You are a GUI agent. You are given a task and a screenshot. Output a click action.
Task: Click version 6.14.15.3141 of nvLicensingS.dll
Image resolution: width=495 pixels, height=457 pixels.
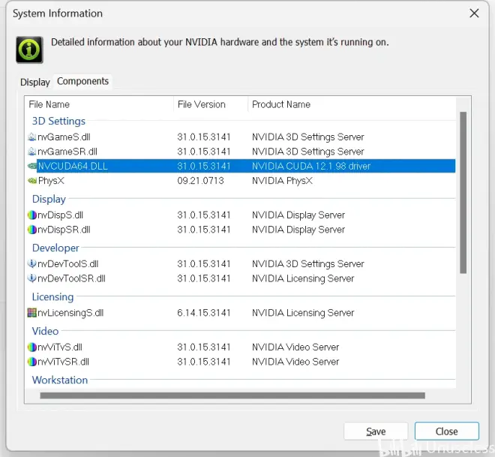[x=203, y=313]
